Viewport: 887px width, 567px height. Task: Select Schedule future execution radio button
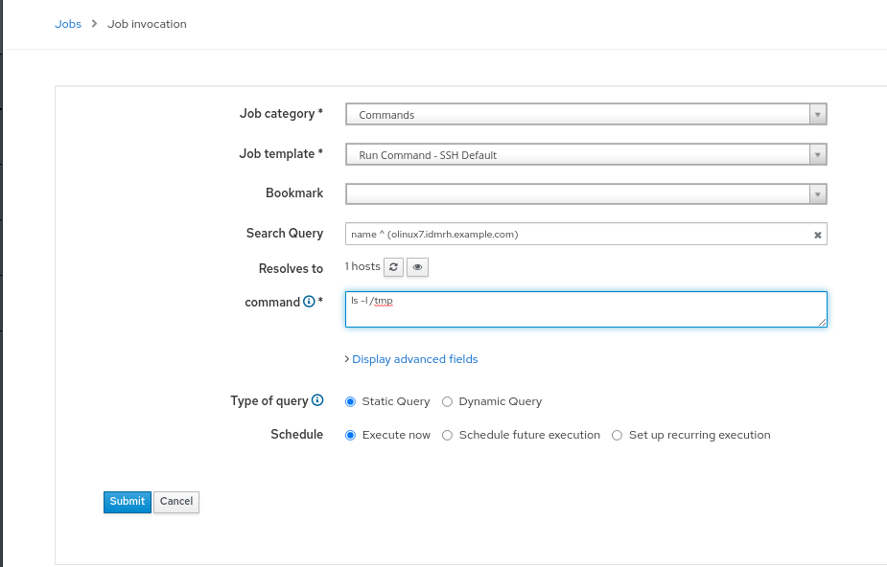[448, 435]
